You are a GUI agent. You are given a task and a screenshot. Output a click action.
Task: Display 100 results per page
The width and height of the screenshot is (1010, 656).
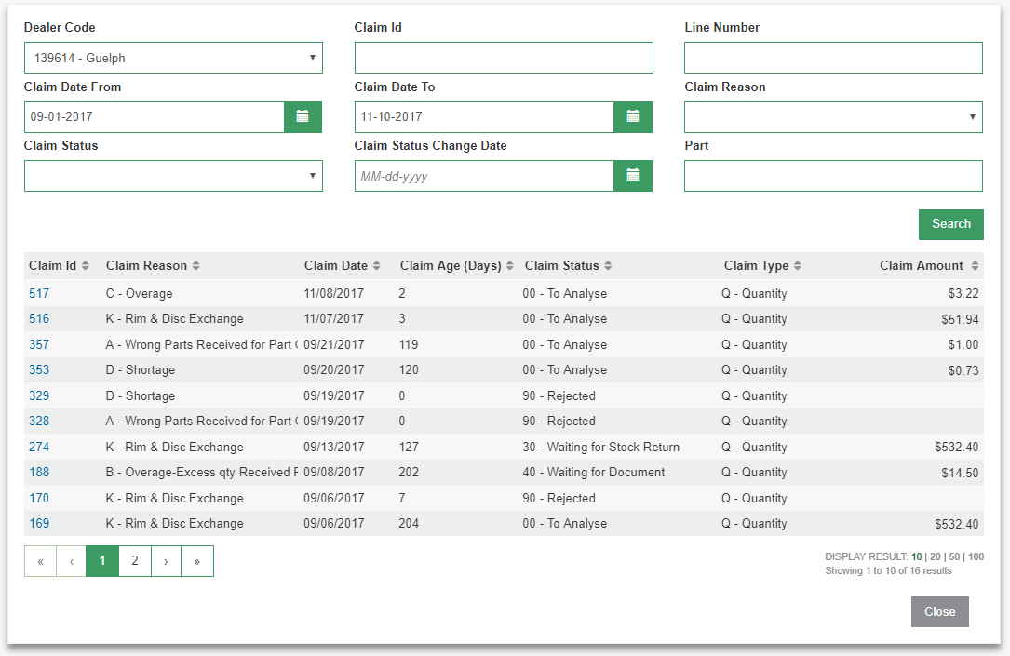[x=976, y=556]
